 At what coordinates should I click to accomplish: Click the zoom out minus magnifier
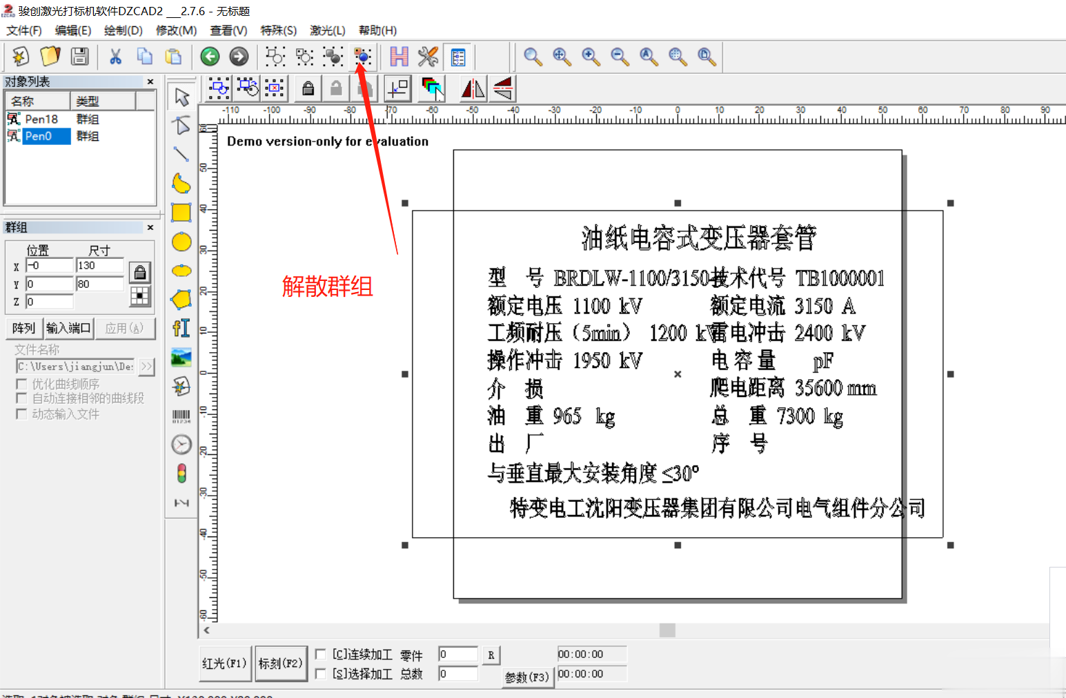pos(620,57)
